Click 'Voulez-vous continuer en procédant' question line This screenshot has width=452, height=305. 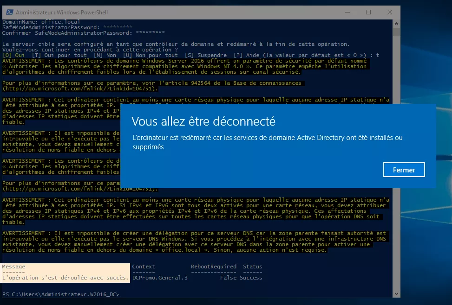(x=90, y=50)
